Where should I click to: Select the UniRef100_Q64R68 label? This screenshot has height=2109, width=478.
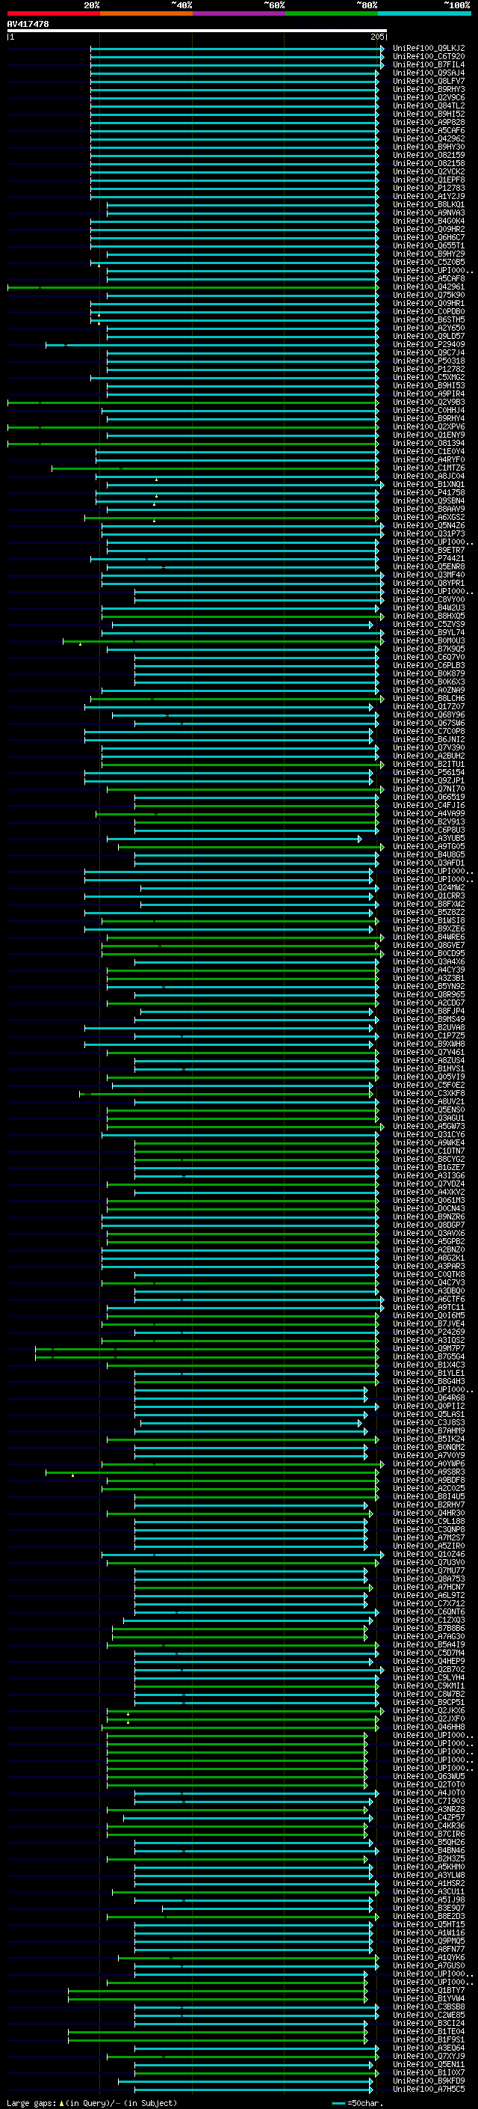(428, 1398)
